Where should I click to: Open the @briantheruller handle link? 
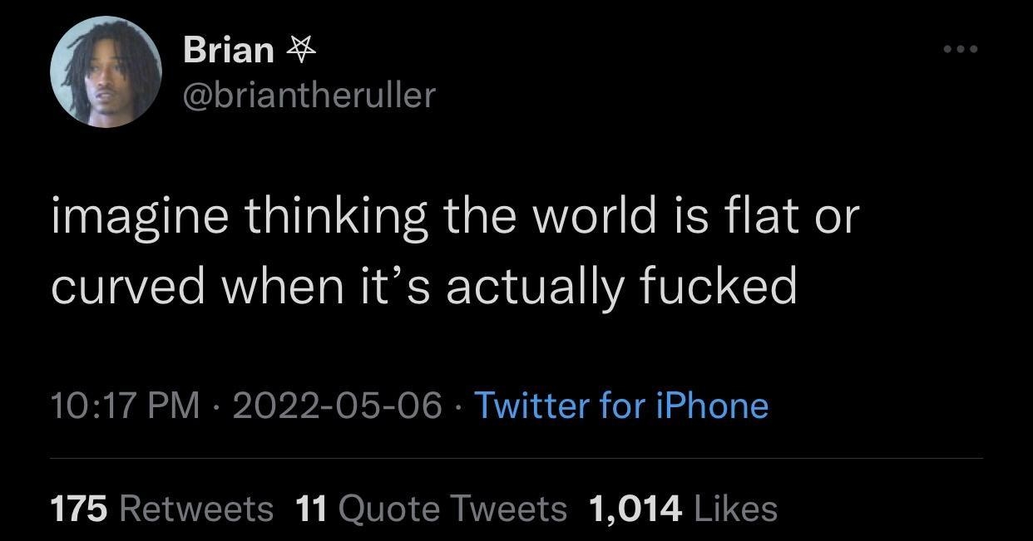tap(309, 95)
